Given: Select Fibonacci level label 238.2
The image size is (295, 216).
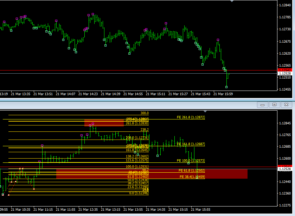Looking at the screenshot, I should tap(145, 130).
